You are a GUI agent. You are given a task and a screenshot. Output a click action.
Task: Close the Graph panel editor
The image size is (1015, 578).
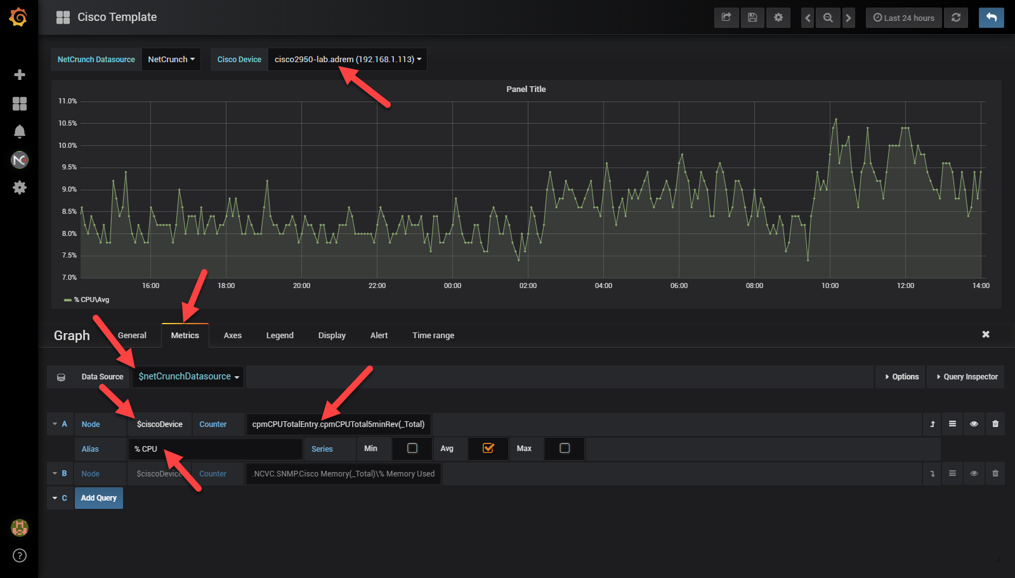pyautogui.click(x=986, y=334)
